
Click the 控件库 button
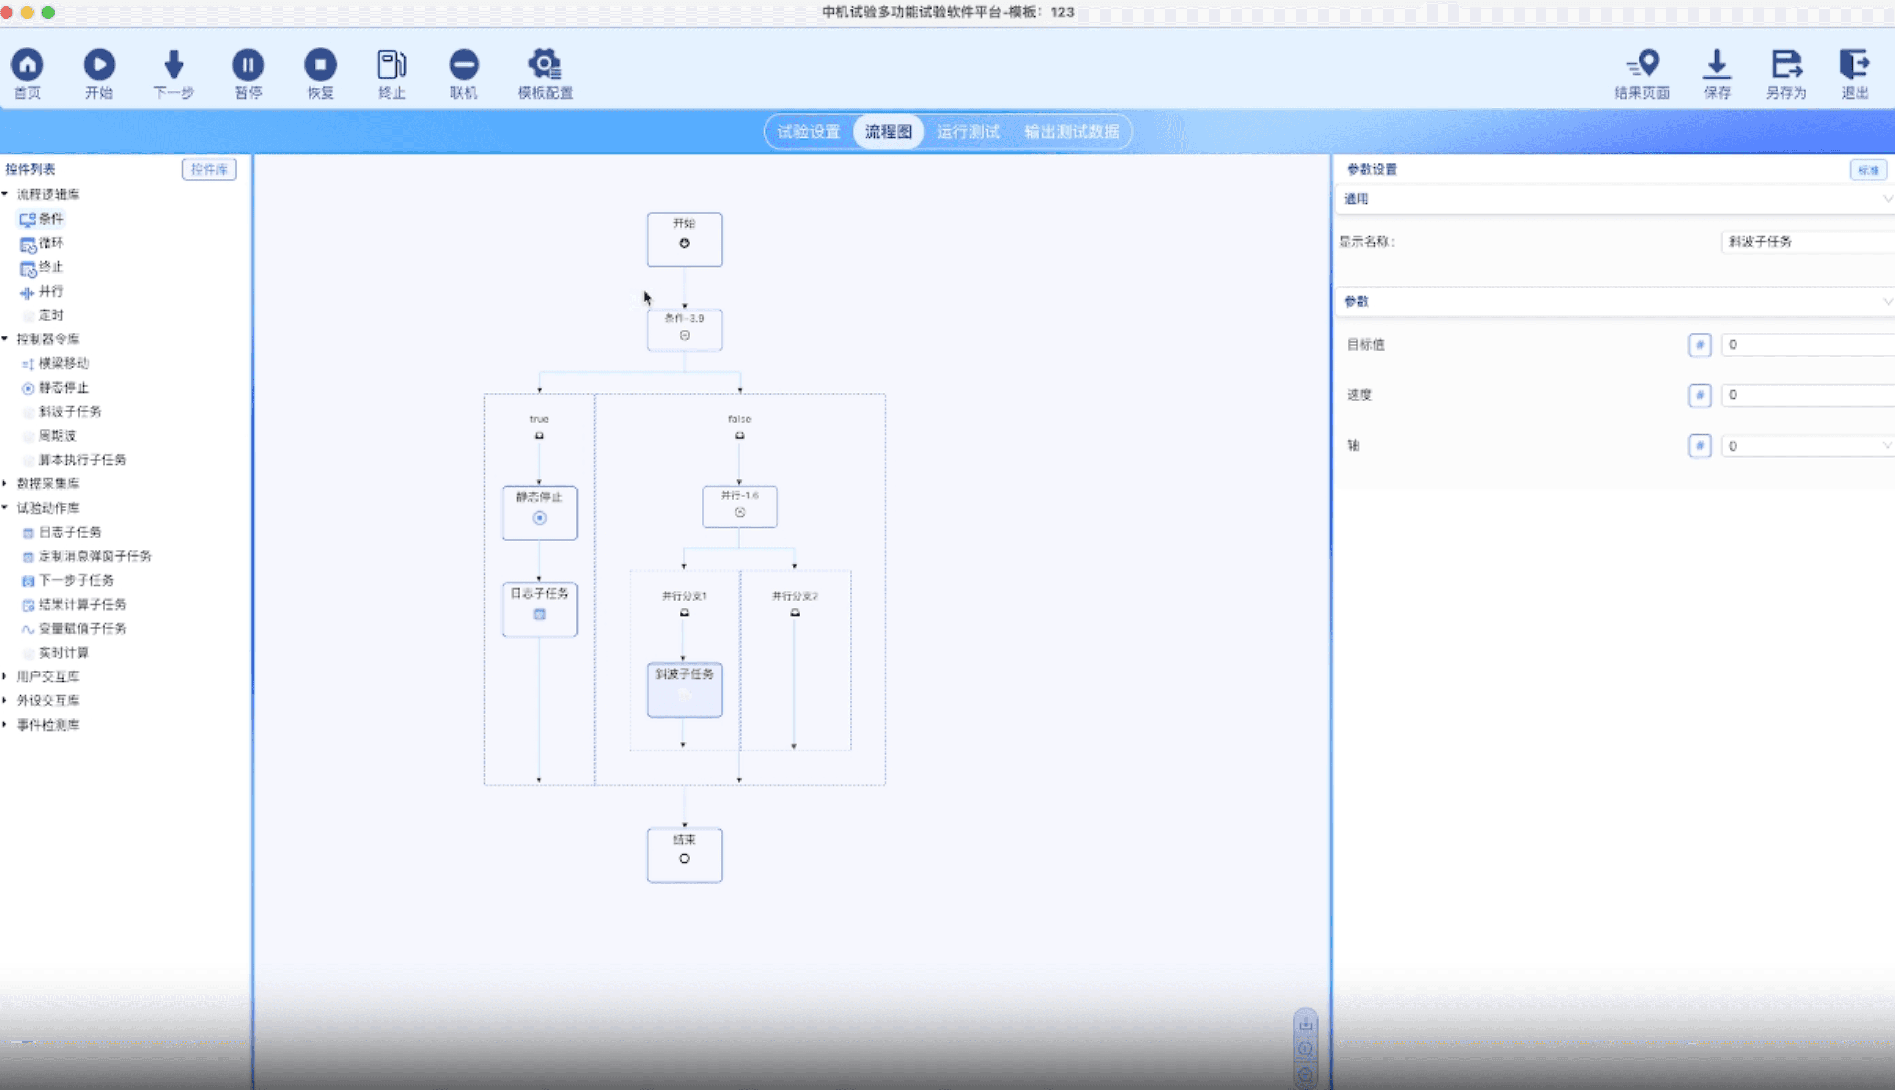click(x=209, y=169)
